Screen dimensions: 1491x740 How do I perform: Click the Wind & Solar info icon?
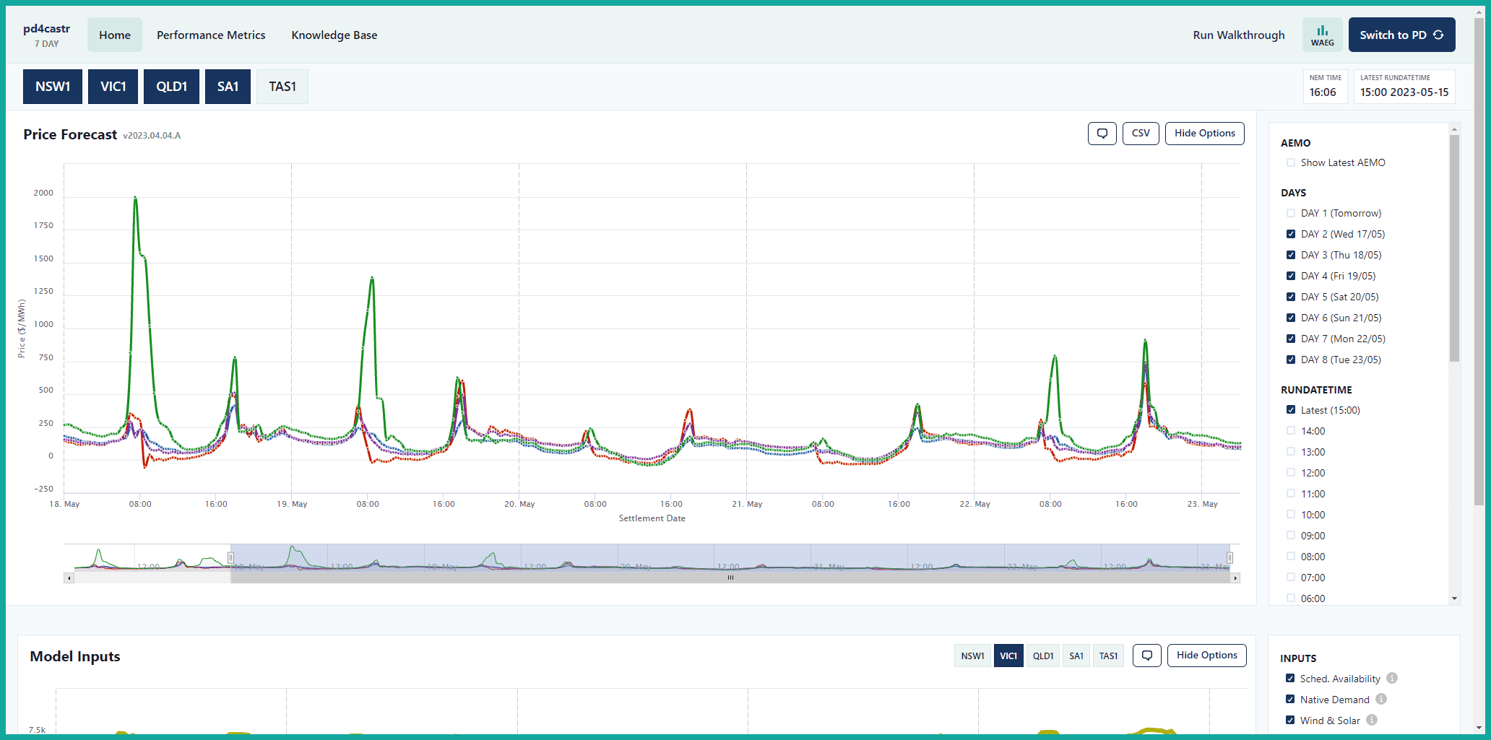pos(1372,721)
